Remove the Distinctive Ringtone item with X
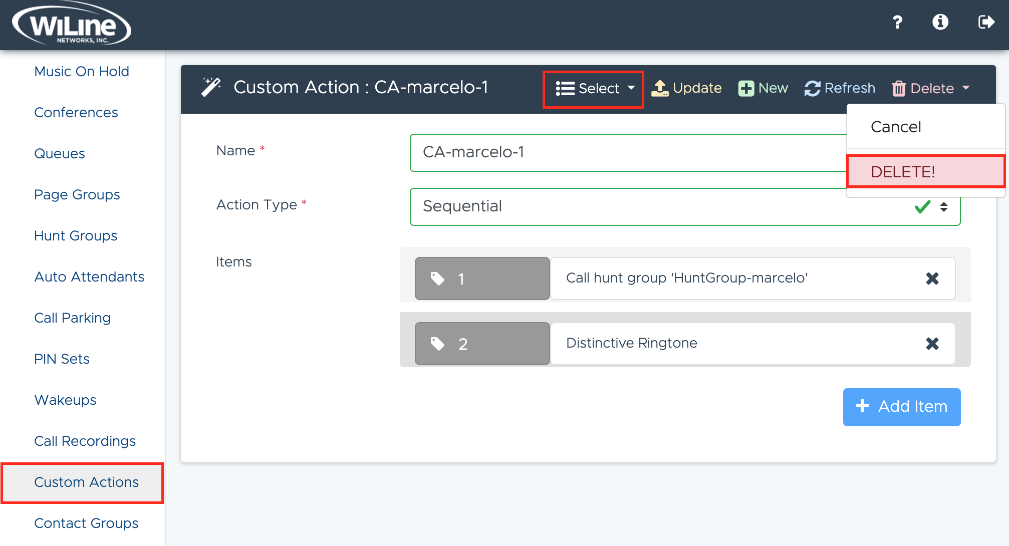This screenshot has height=546, width=1009. point(932,344)
